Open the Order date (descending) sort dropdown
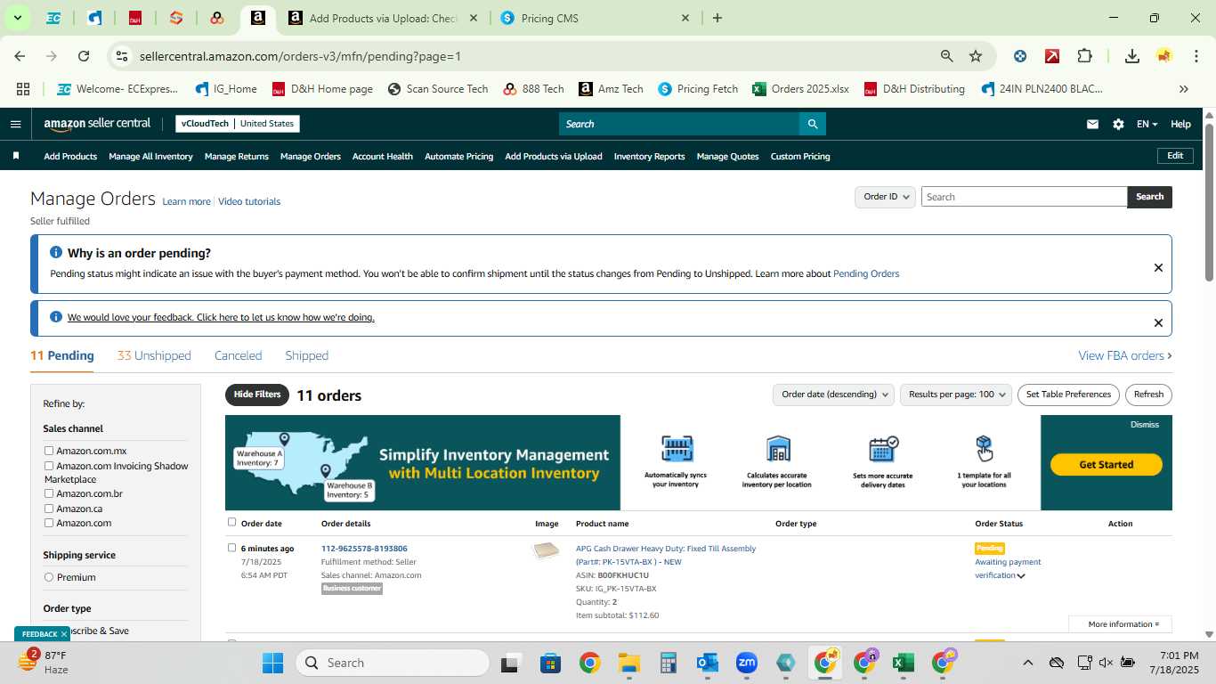 click(833, 395)
